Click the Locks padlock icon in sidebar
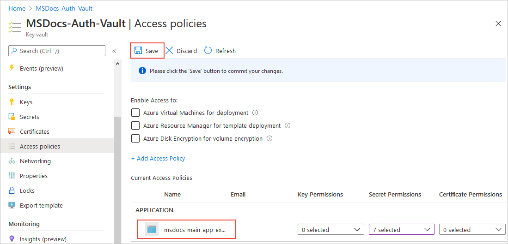The image size is (508, 244). (x=12, y=190)
